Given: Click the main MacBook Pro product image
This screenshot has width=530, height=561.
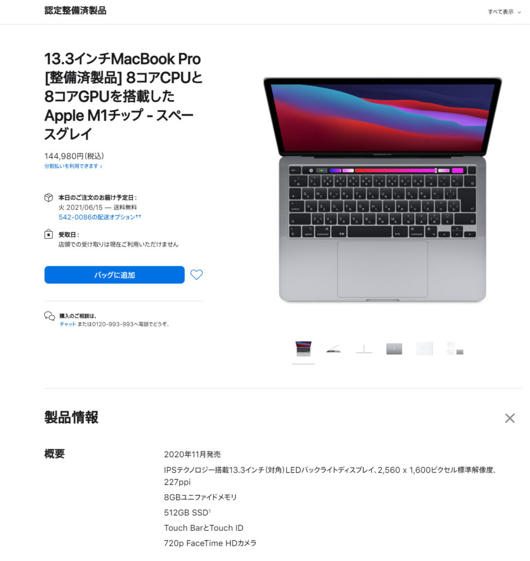Looking at the screenshot, I should [382, 190].
